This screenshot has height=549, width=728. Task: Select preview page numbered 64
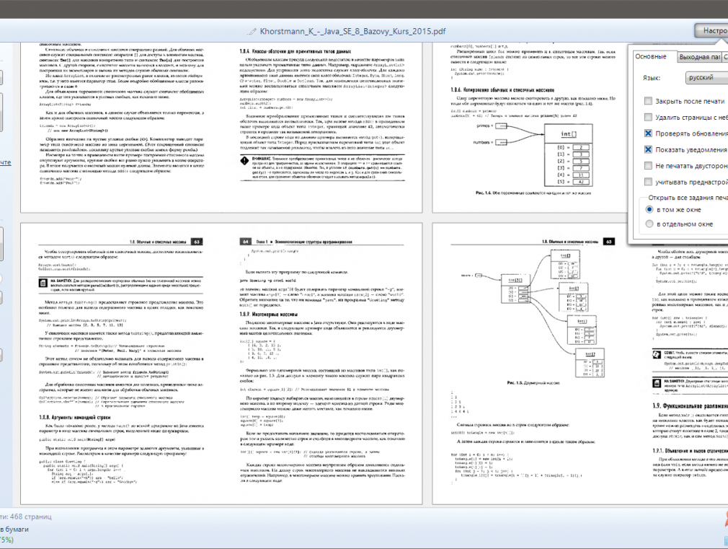321,363
